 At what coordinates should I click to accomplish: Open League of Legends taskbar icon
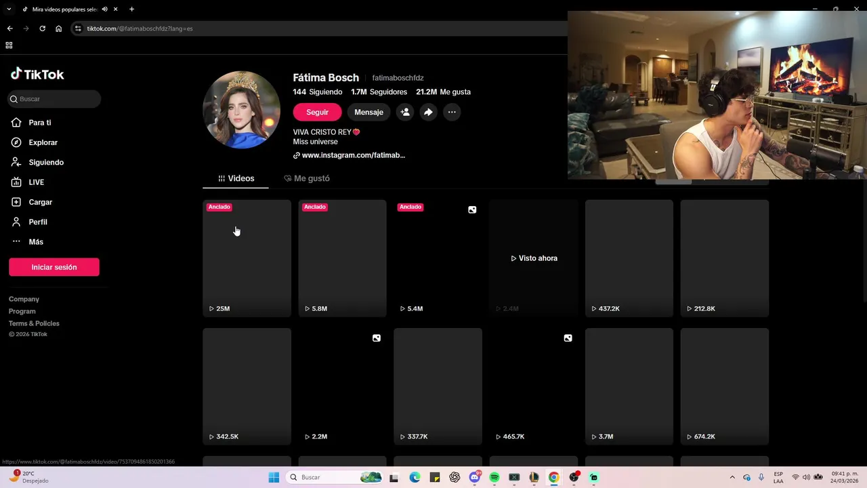point(534,477)
